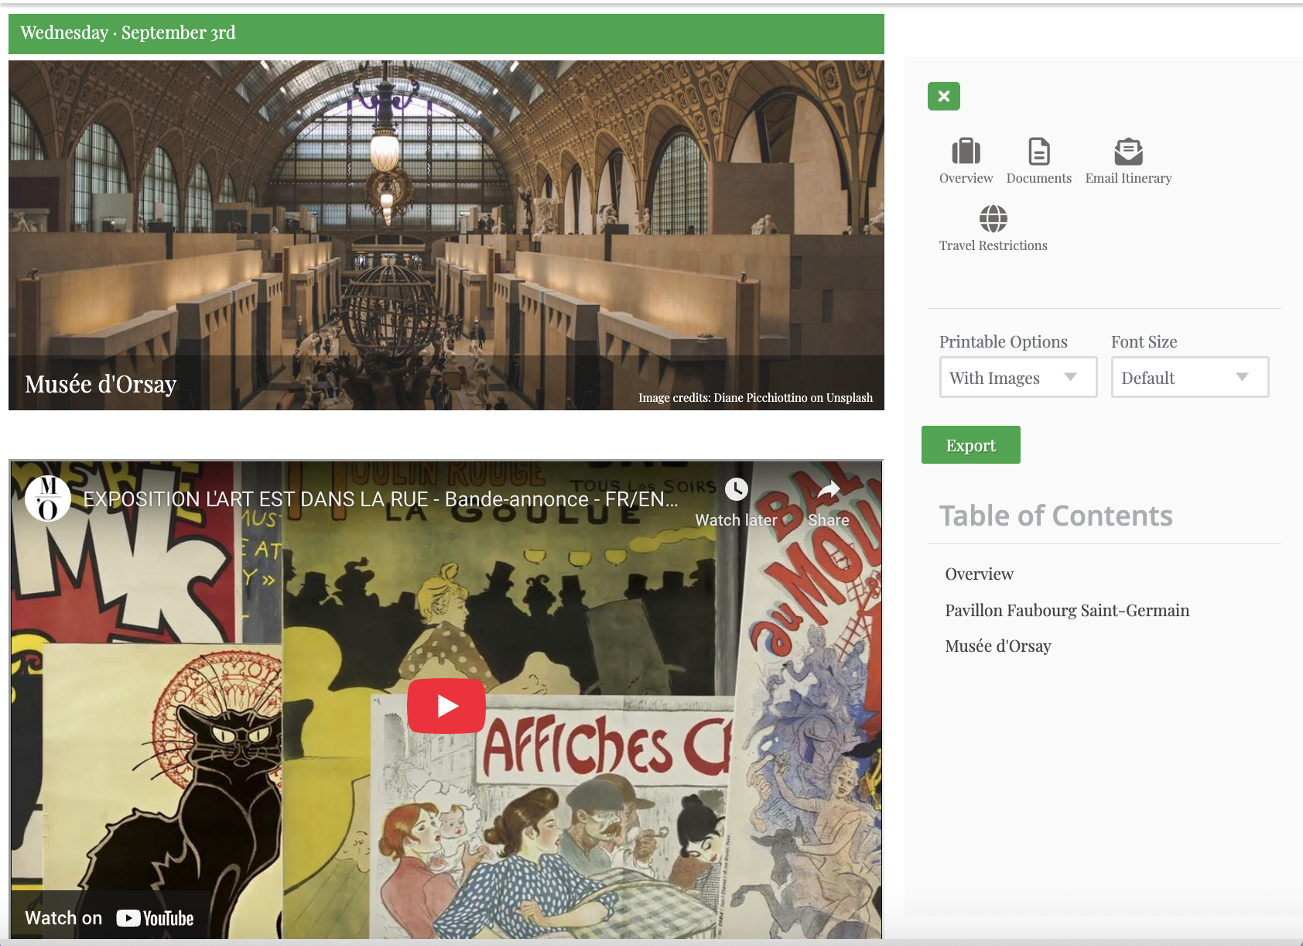Click the Musée d'Orsay image caption
Screen dimensions: 1303x946
[101, 384]
